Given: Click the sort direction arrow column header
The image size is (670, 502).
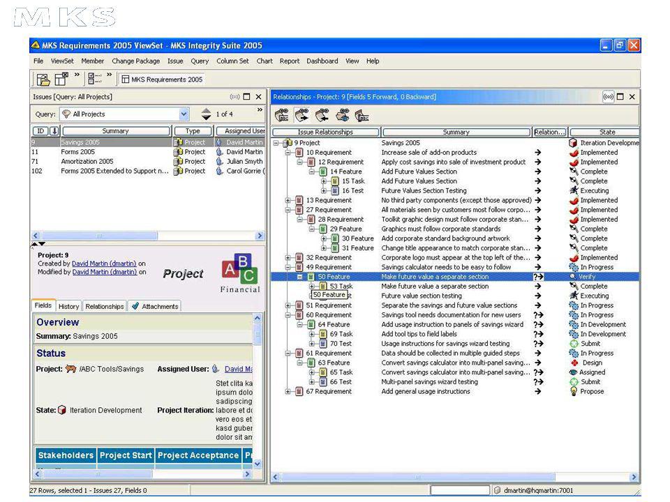Looking at the screenshot, I should click(54, 131).
